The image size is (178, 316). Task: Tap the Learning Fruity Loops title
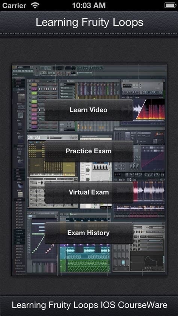click(x=89, y=23)
